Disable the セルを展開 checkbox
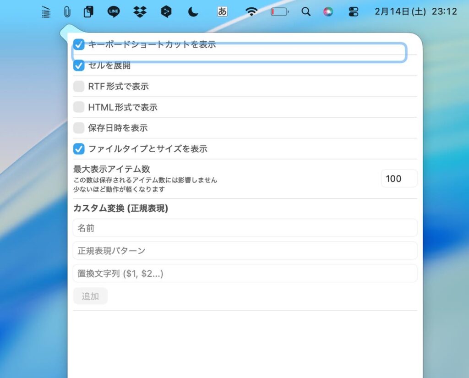The height and width of the screenshot is (378, 469). (79, 66)
